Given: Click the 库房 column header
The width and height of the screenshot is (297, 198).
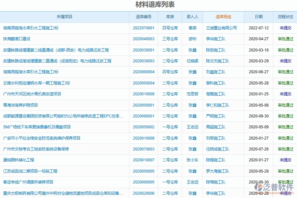Looking at the screenshot, I should click(170, 17).
